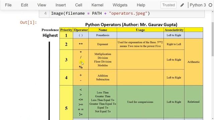This screenshot has width=214, height=120.
Task: Click the Operator column header
Action: (x=81, y=30)
